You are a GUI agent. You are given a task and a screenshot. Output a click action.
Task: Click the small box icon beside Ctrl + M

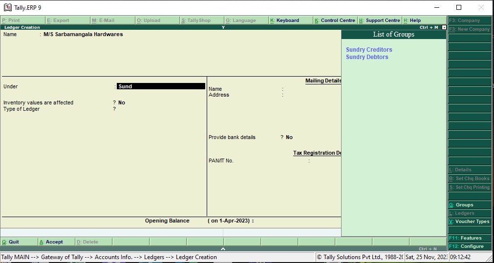click(x=444, y=27)
